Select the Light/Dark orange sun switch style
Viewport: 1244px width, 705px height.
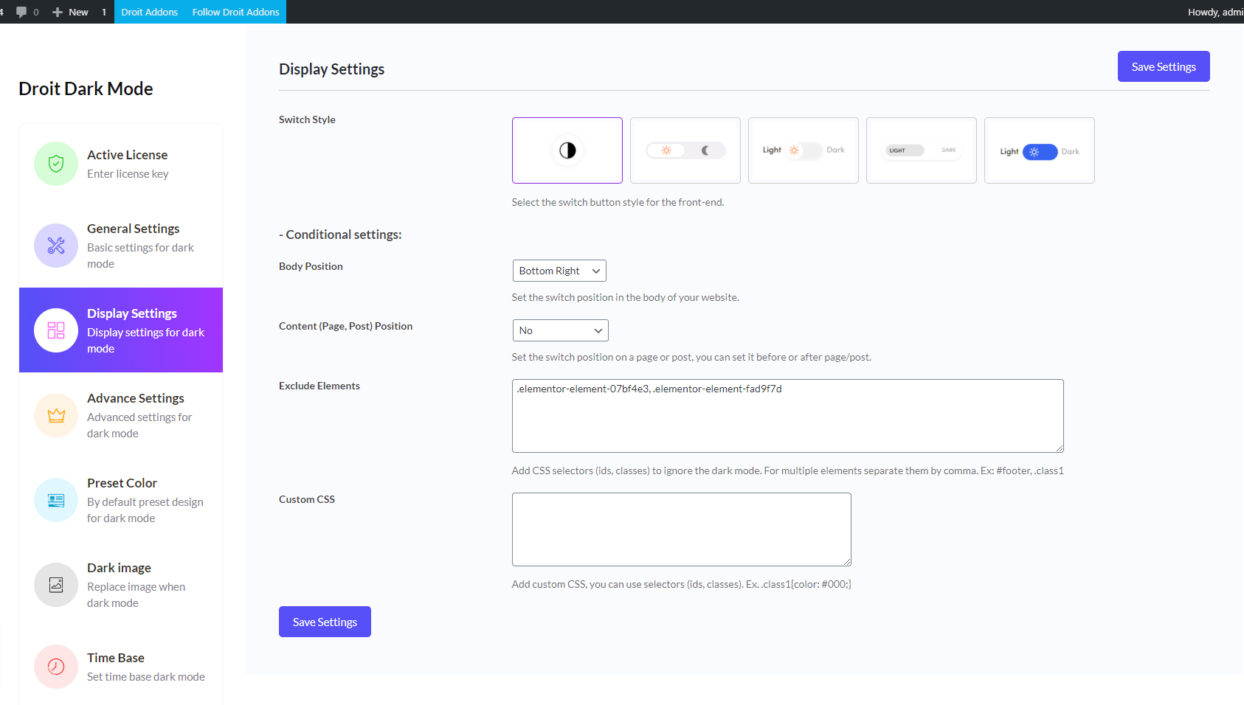click(x=804, y=150)
